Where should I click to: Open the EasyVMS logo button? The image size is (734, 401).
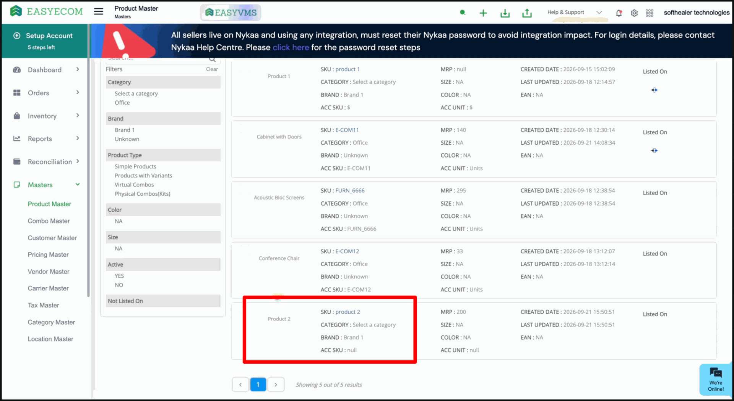[x=231, y=13]
